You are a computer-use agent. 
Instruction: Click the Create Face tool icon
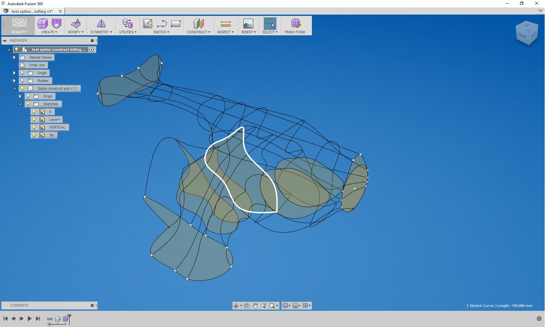point(56,23)
